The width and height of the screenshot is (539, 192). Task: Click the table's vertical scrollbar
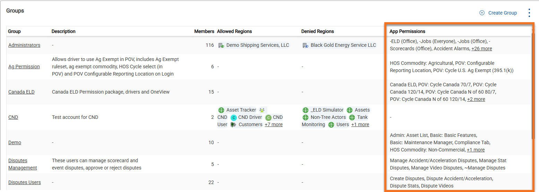[533, 87]
